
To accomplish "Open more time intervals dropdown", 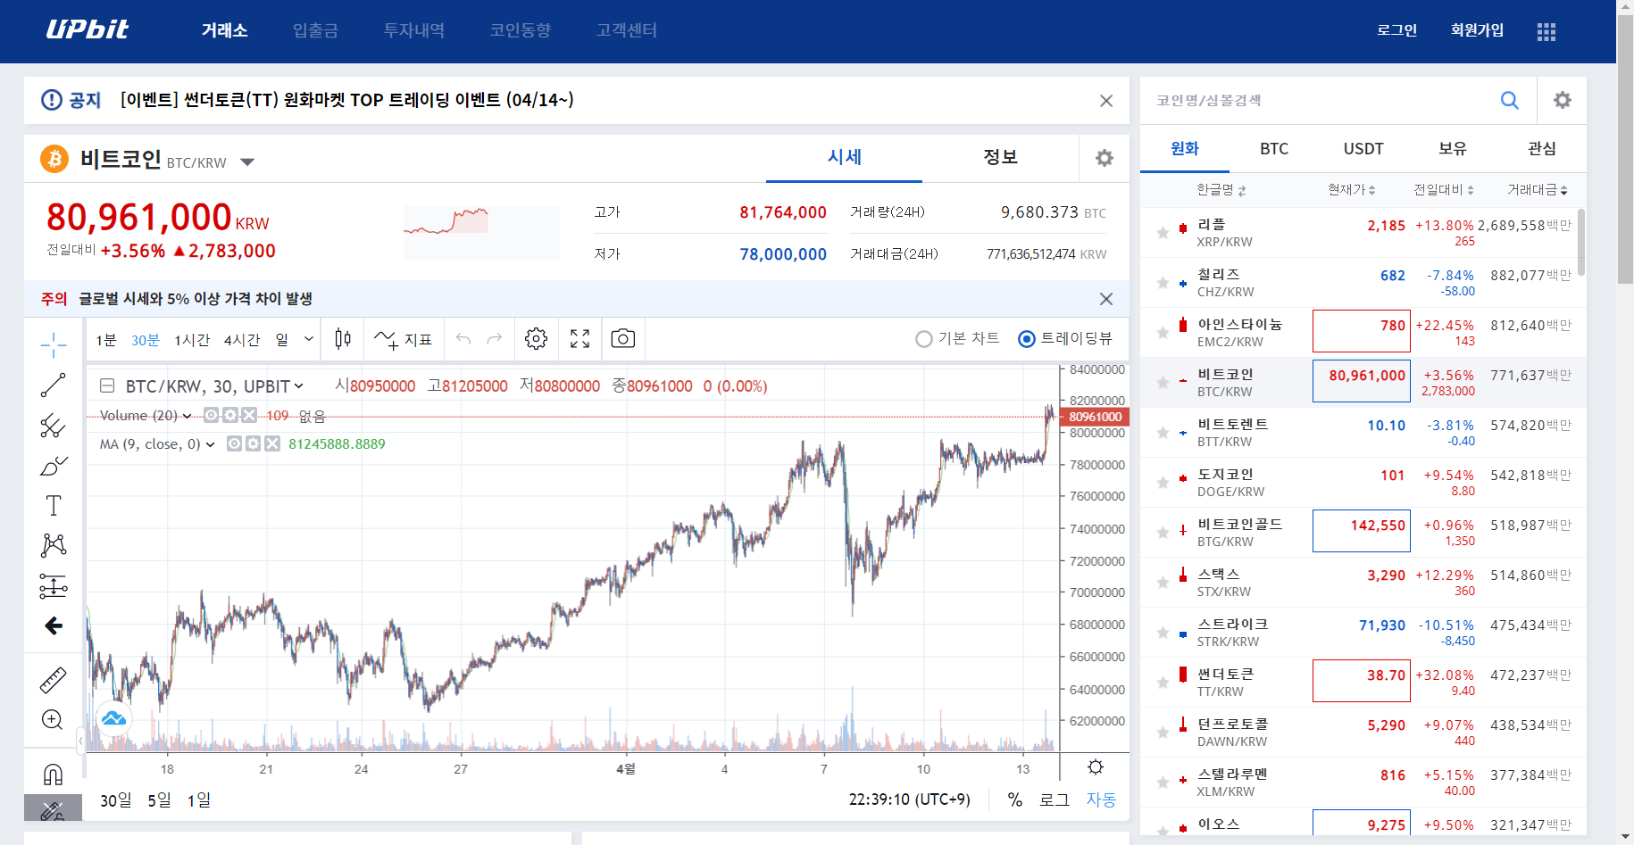I will [309, 339].
